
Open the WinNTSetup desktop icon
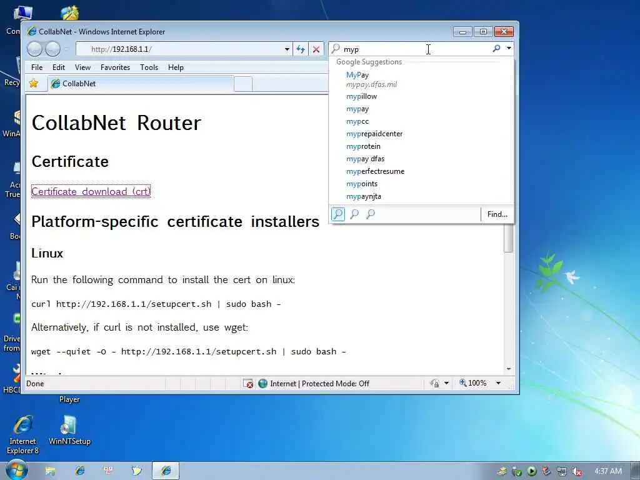coord(69,430)
